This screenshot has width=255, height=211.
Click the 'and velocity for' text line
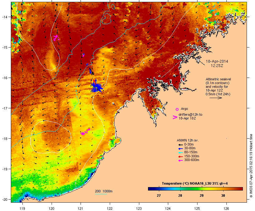click(217, 87)
